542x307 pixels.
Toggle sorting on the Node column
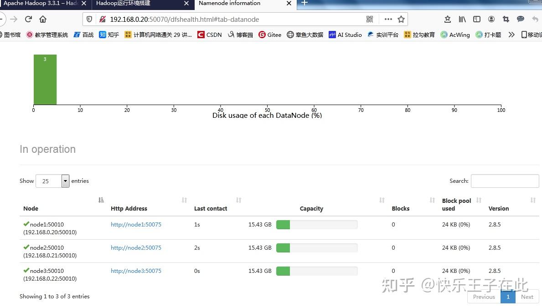31,208
